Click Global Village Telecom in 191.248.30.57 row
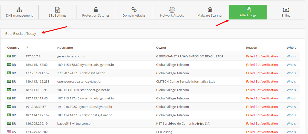 (172, 107)
